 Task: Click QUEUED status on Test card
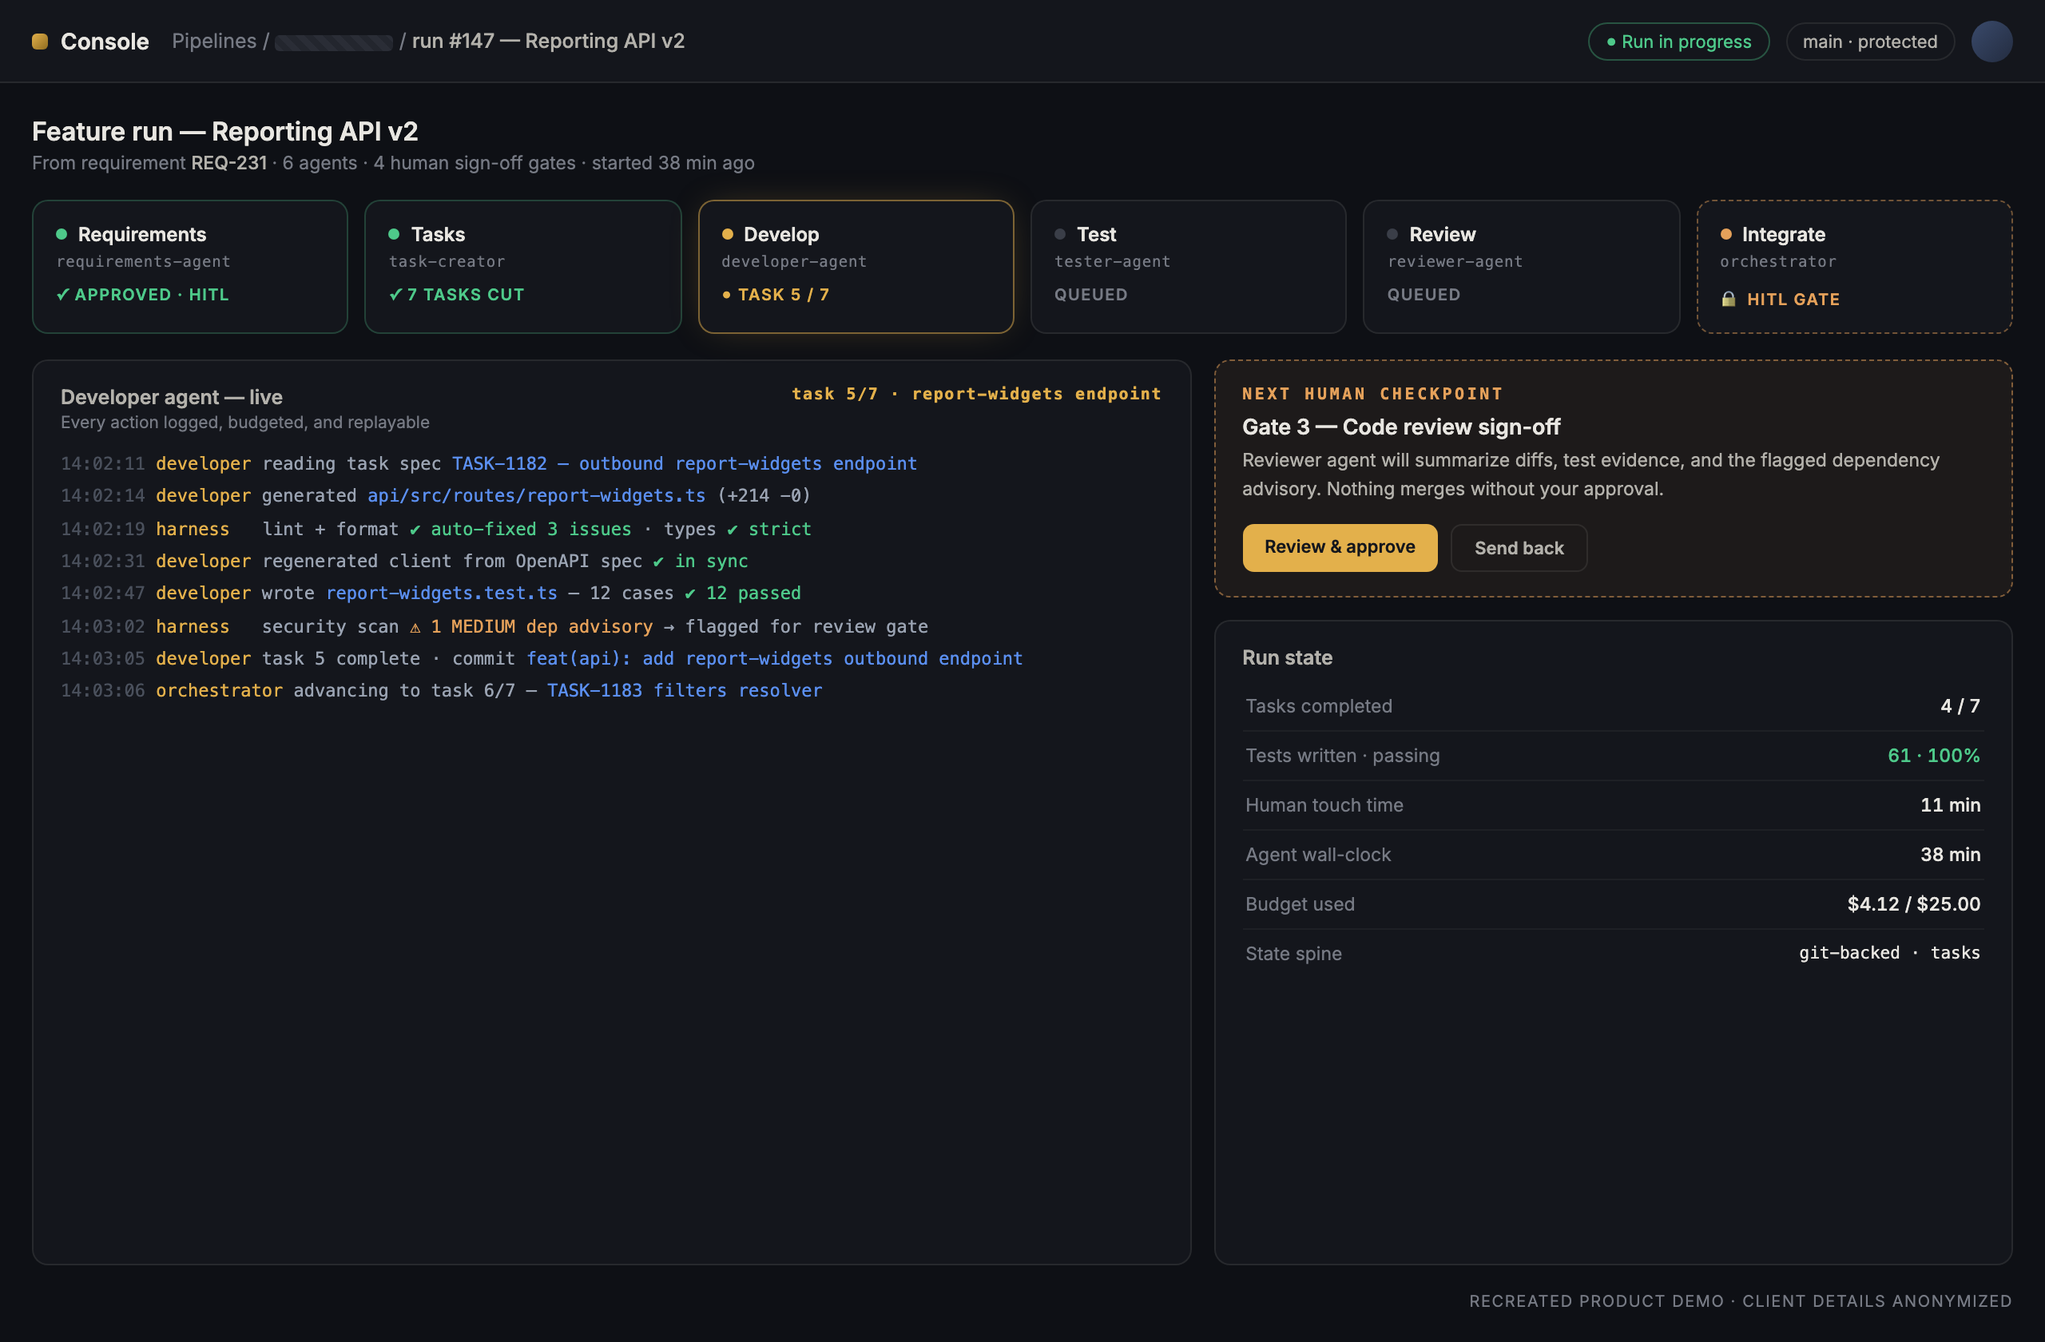tap(1090, 294)
